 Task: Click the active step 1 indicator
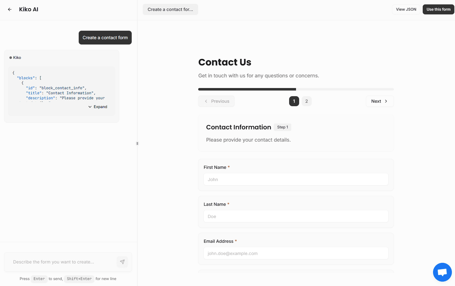coord(294,101)
